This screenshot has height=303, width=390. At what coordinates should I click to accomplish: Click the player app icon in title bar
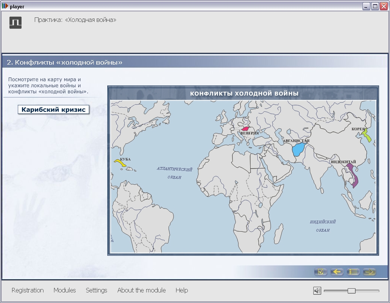5,6
